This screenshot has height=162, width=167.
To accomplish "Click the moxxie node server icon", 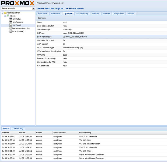I will point(8,16).
